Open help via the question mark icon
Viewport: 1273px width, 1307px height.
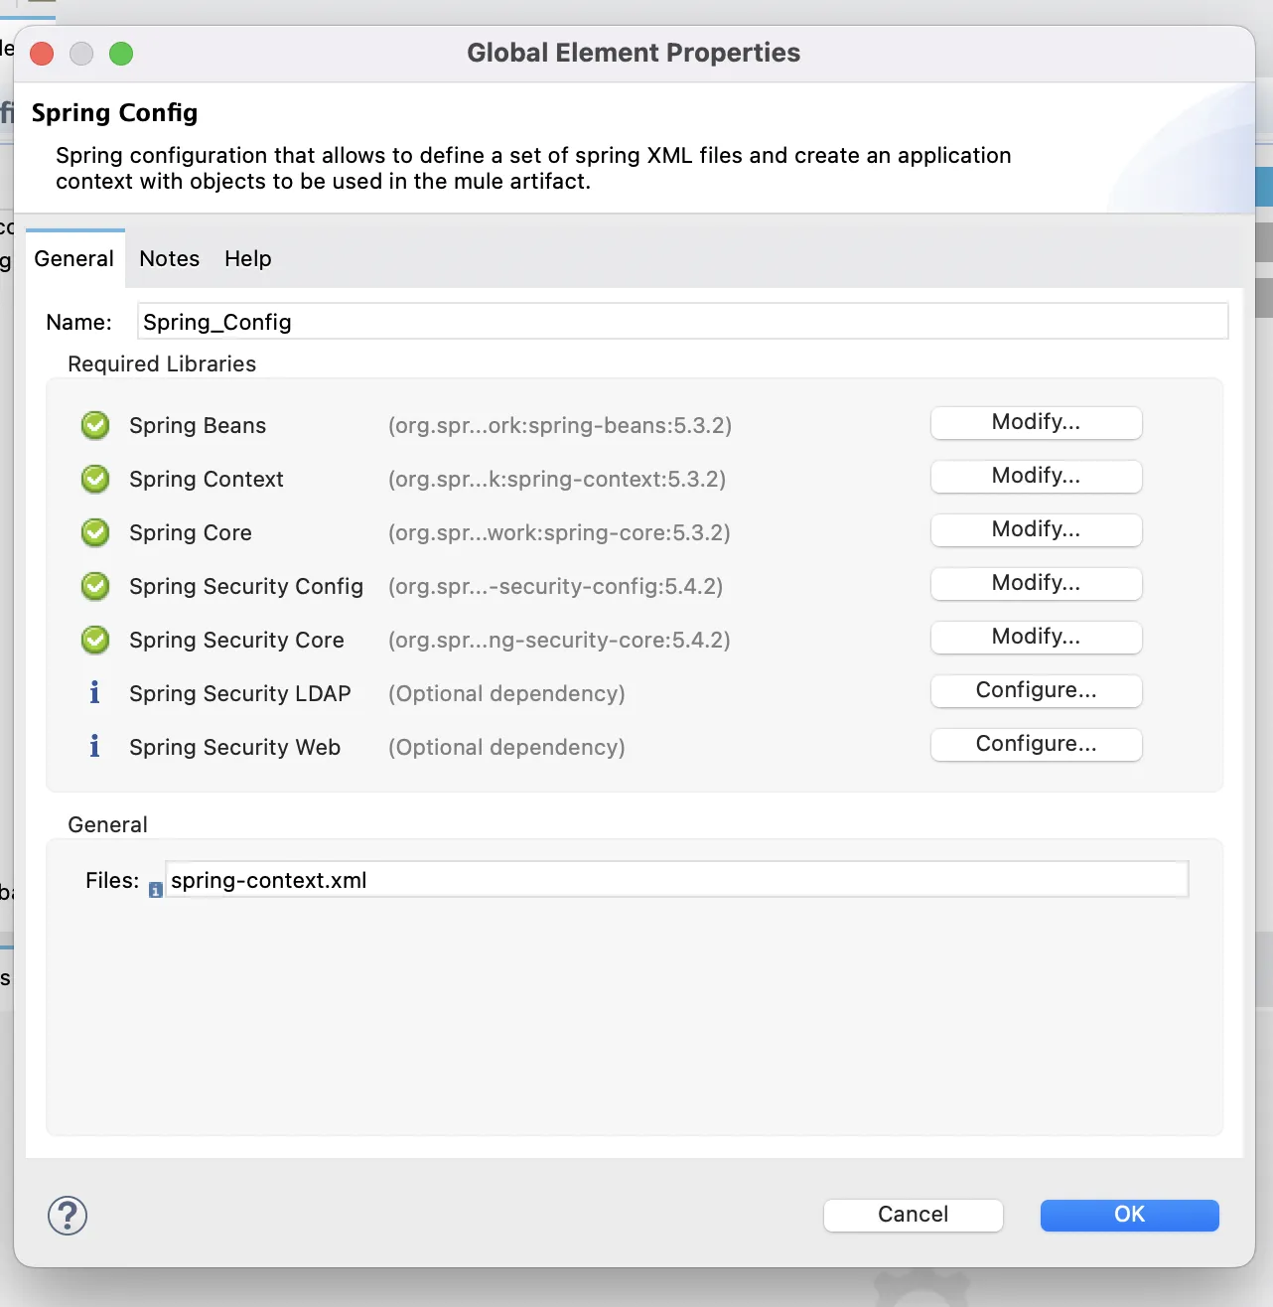68,1216
